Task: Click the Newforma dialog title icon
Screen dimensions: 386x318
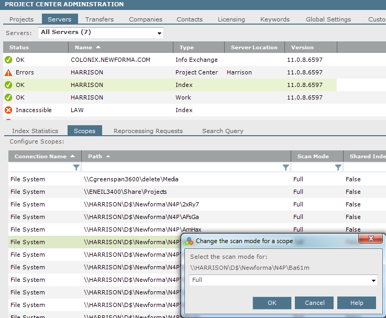Action: [x=189, y=241]
